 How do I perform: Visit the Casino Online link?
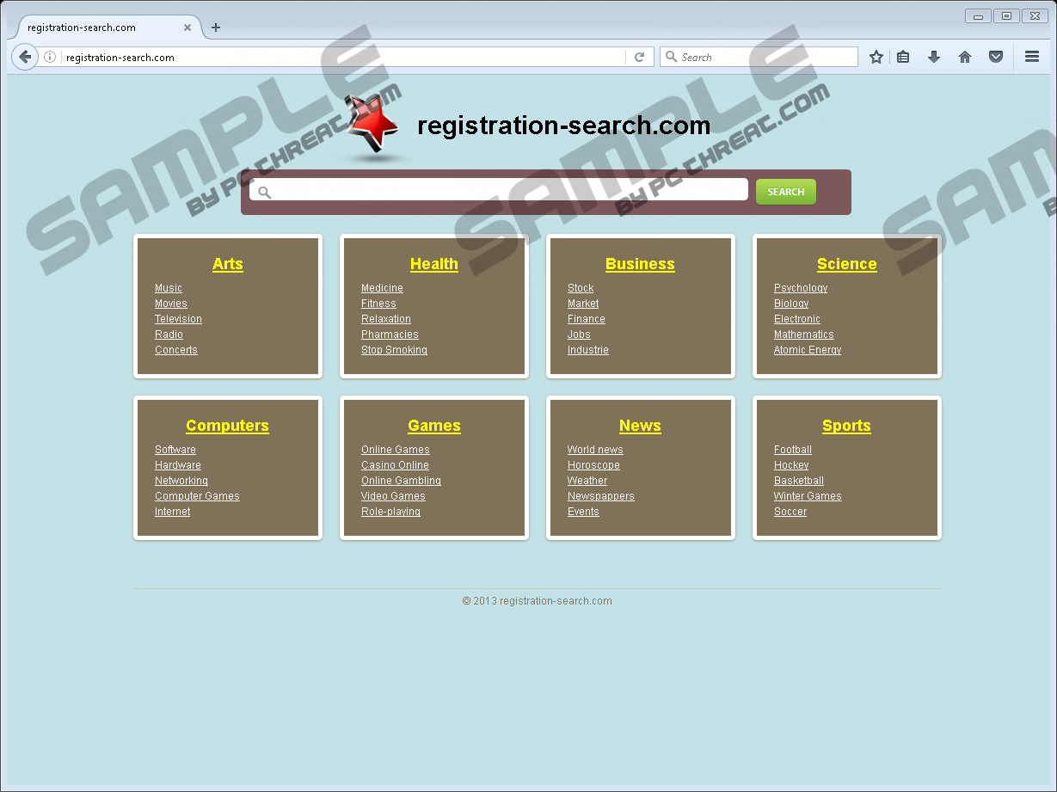395,465
